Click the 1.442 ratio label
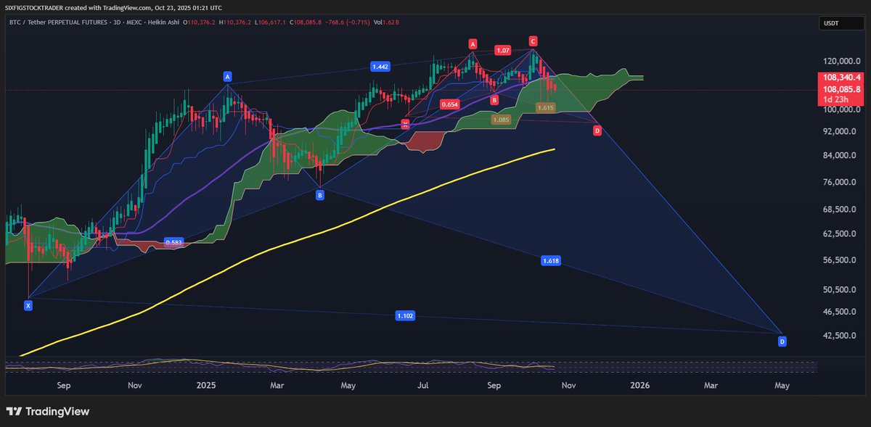The height and width of the screenshot is (427, 871). [x=380, y=67]
